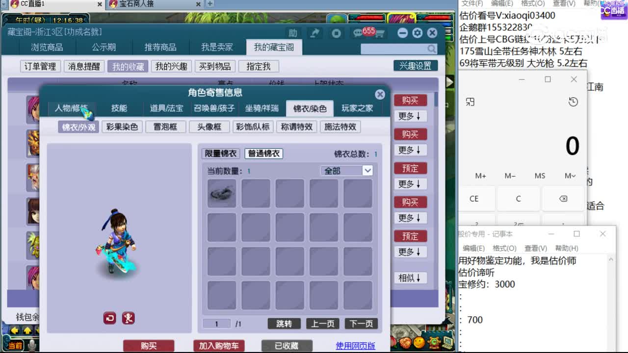Switch to the 彩果染色 sub-category

(122, 127)
